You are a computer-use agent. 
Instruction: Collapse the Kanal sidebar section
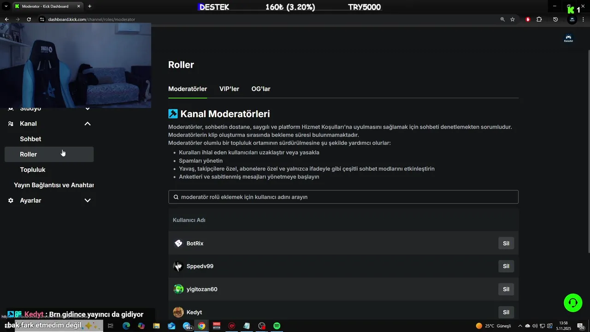tap(88, 124)
